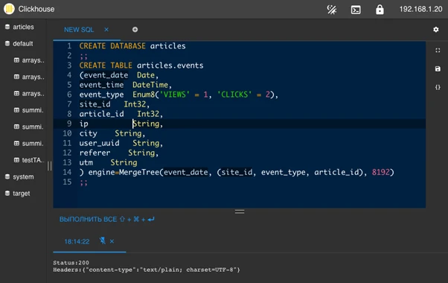The width and height of the screenshot is (448, 283).
Task: Open the editor settings gear icon
Action: (x=435, y=30)
